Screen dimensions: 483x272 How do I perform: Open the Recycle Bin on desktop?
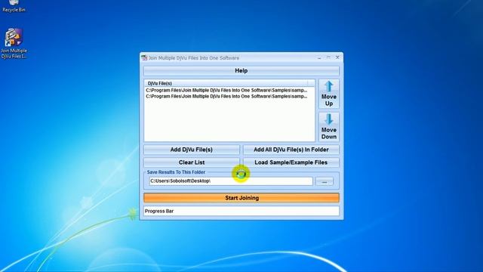click(x=14, y=6)
